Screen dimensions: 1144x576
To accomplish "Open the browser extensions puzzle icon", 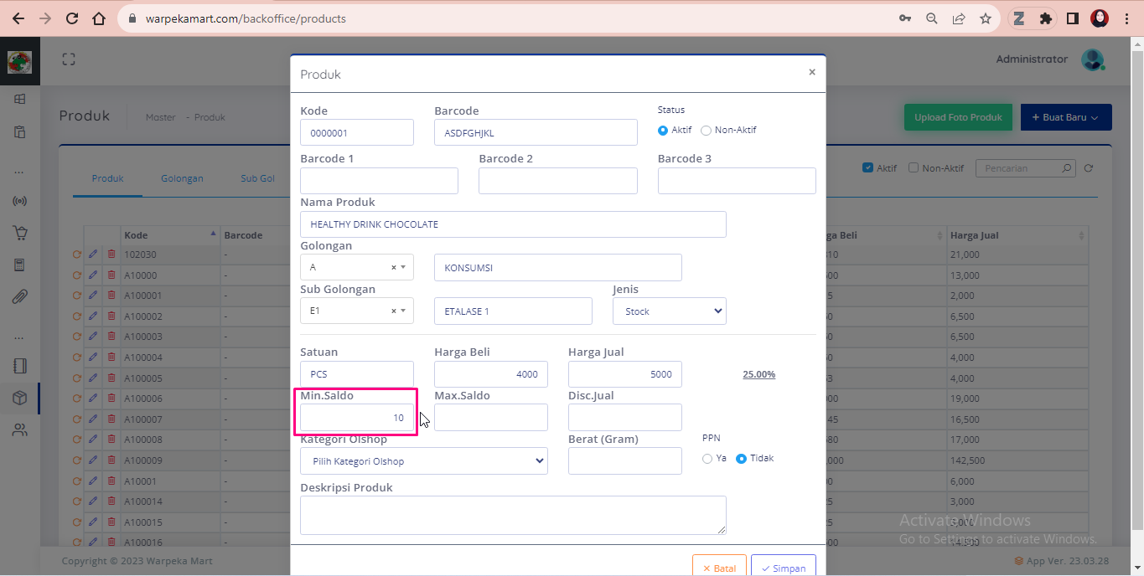I will 1045,18.
